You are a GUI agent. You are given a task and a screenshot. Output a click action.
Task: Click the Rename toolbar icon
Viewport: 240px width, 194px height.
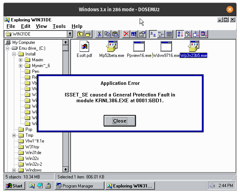[134, 34]
